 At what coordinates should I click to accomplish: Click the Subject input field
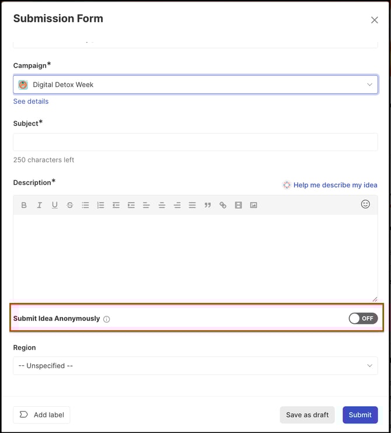(x=195, y=142)
